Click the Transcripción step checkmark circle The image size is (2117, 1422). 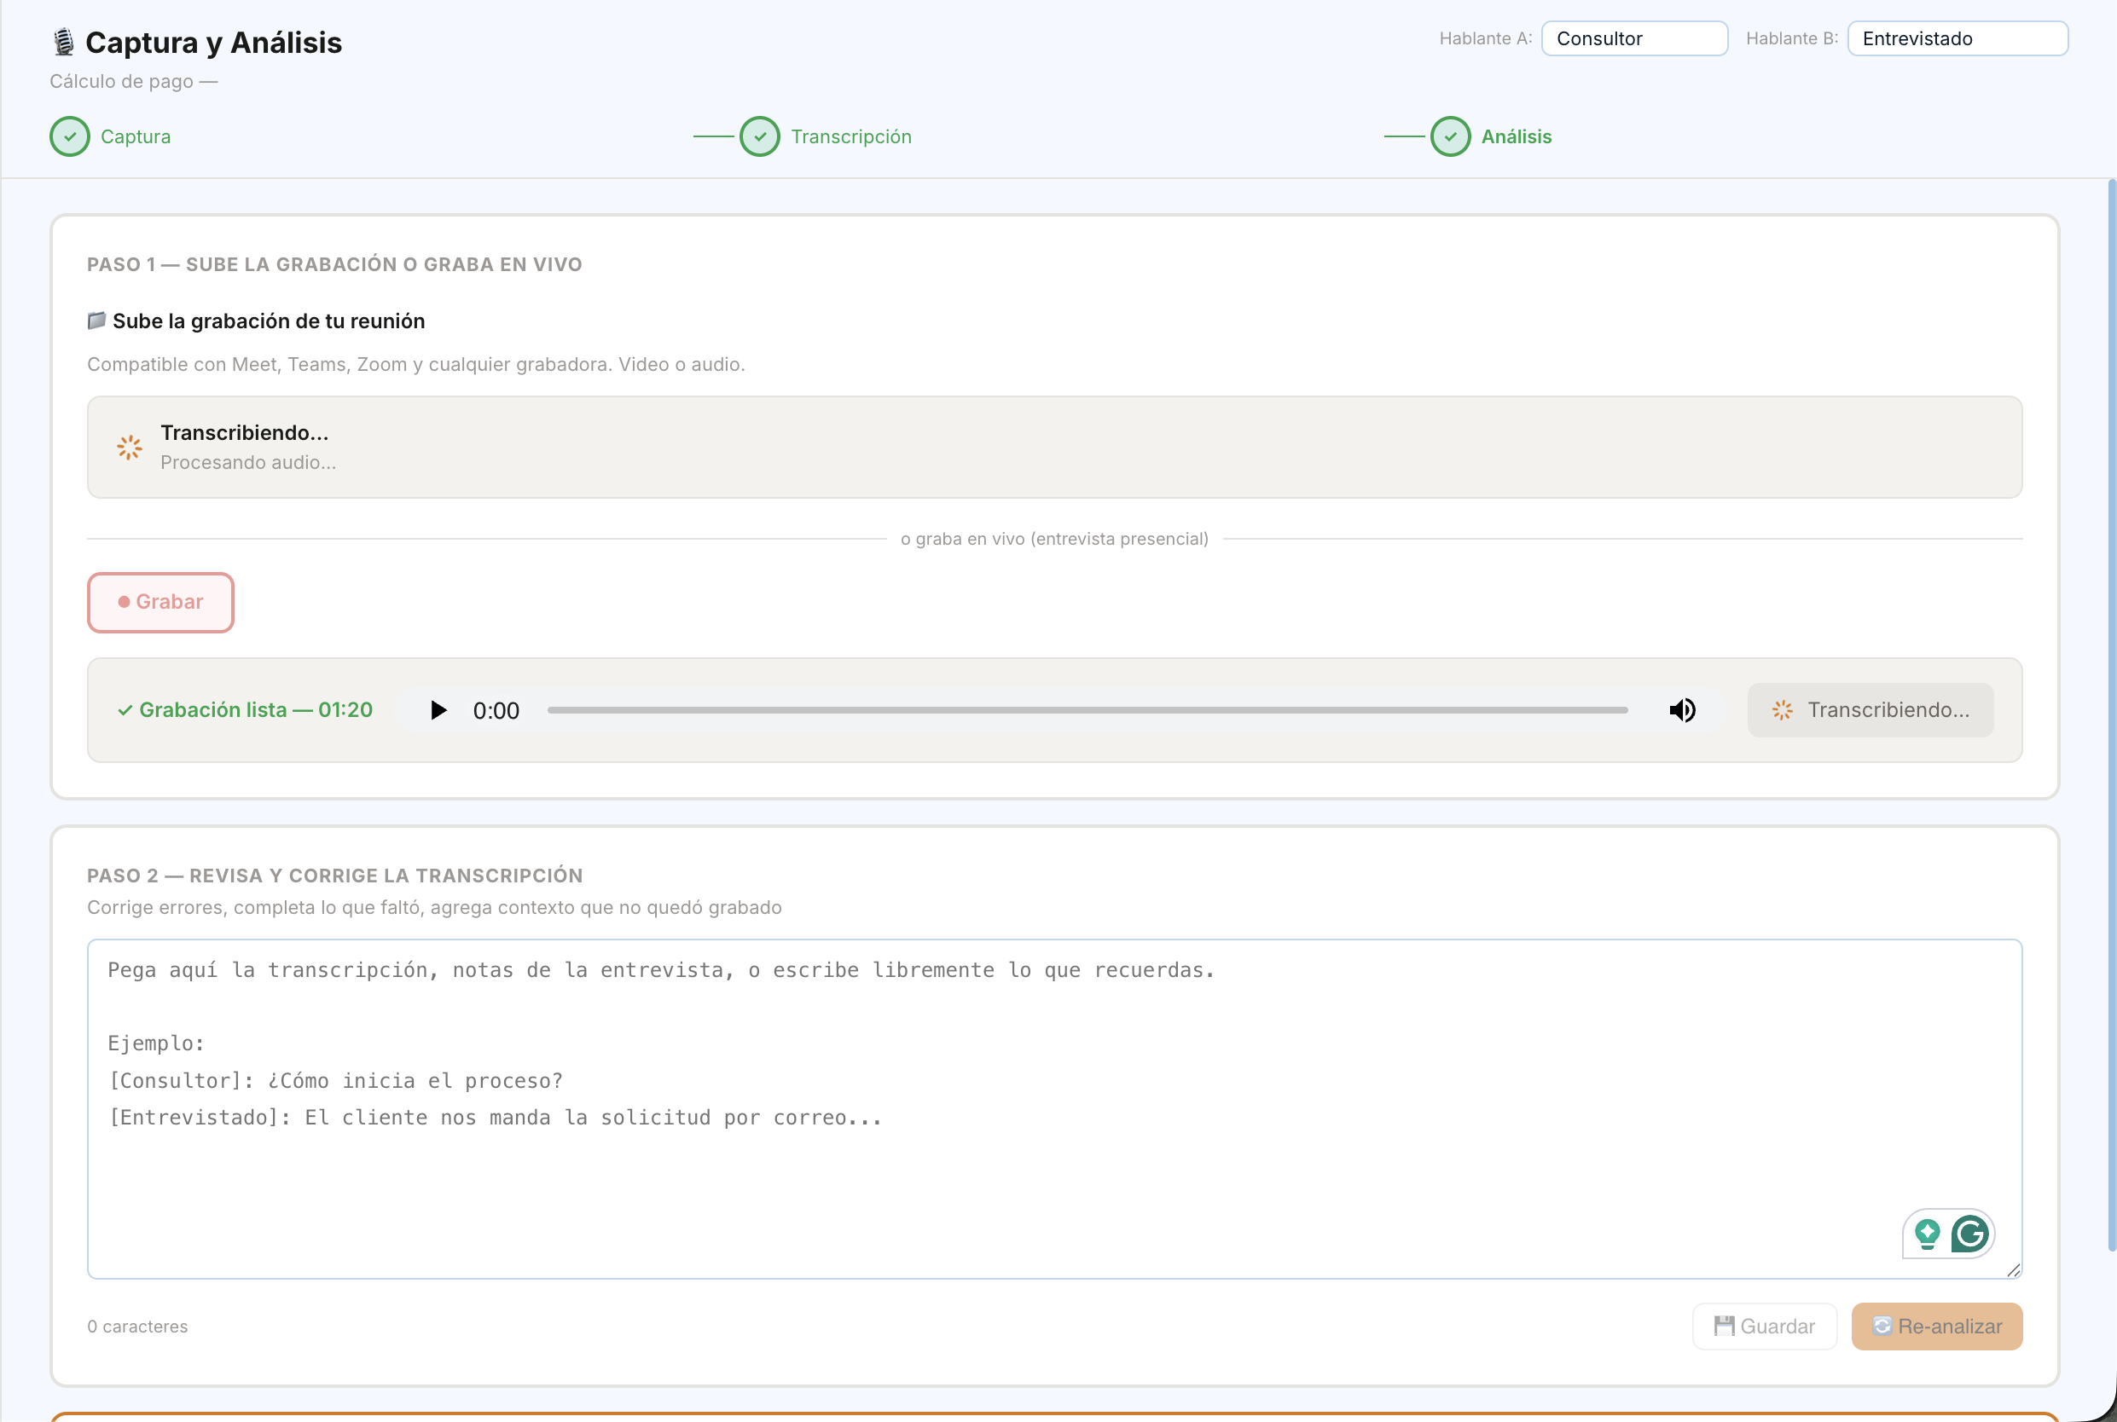759,137
